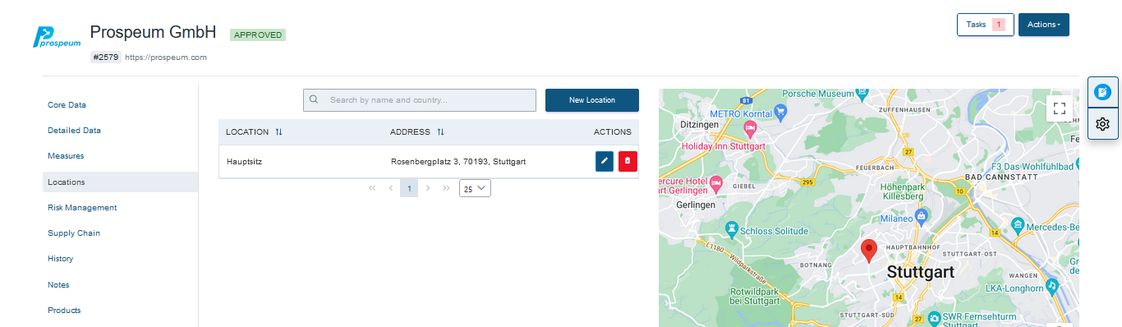Select Core Data in the sidebar
The height and width of the screenshot is (327, 1122).
click(x=67, y=104)
